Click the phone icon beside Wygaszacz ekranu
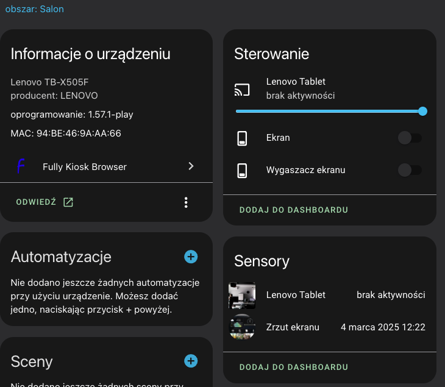The image size is (445, 387). [x=242, y=170]
